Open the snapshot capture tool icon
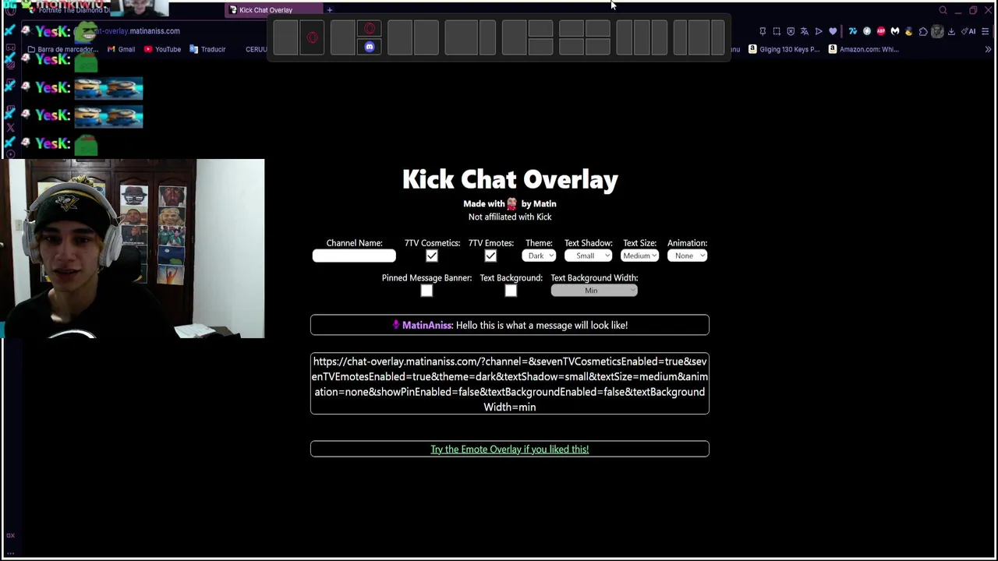The width and height of the screenshot is (998, 561). point(777,31)
